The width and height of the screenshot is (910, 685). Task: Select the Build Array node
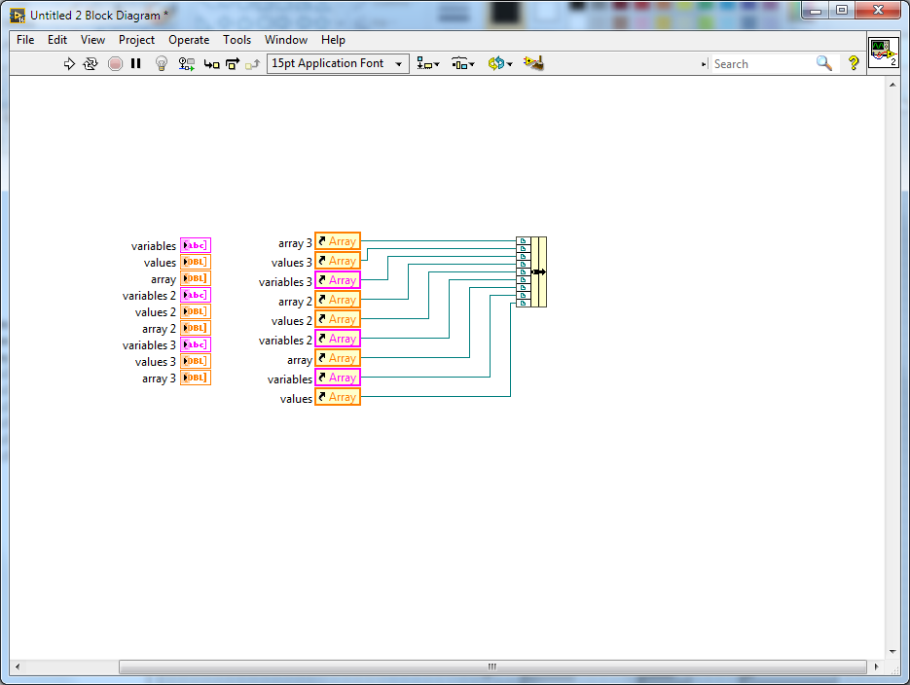tap(531, 271)
